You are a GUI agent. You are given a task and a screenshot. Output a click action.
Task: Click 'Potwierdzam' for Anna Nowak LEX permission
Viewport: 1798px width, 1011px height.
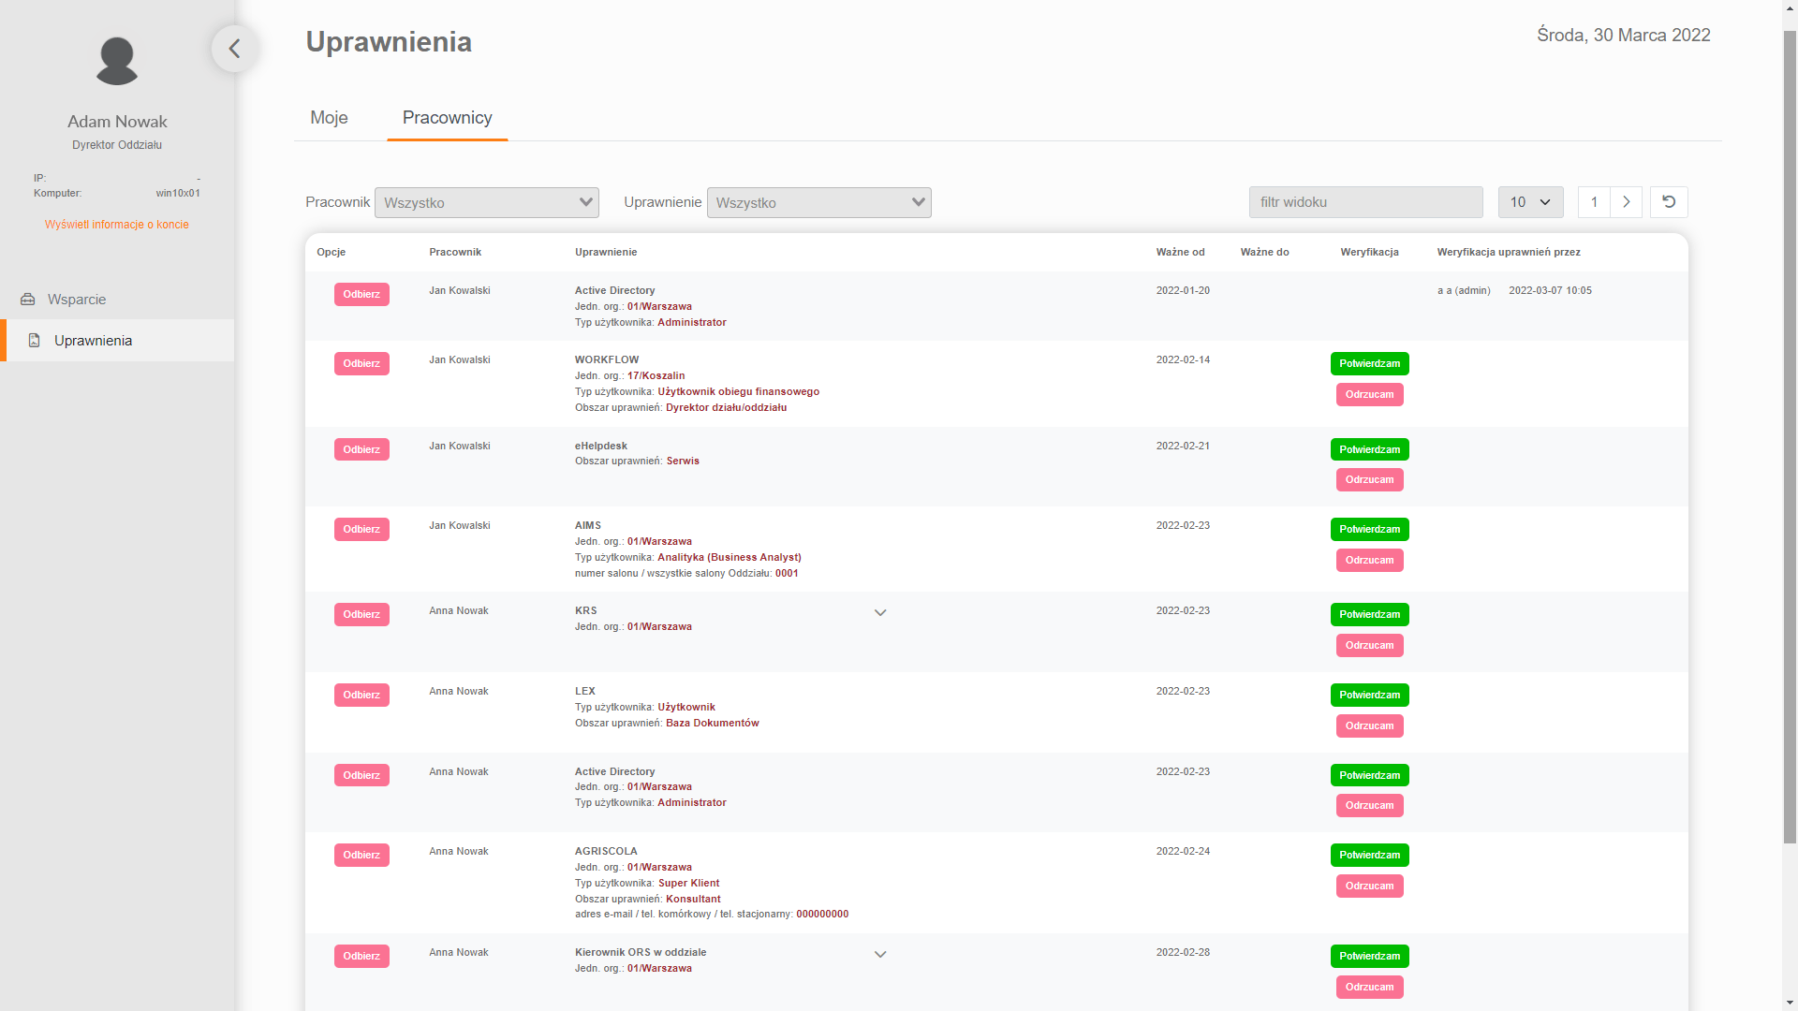pyautogui.click(x=1368, y=694)
